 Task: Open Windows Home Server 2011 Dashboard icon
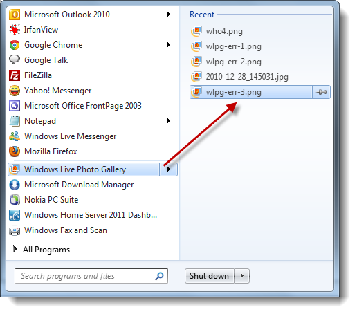pyautogui.click(x=15, y=215)
